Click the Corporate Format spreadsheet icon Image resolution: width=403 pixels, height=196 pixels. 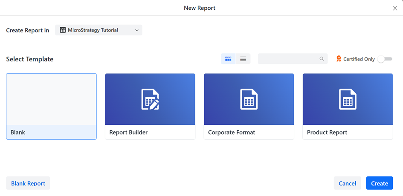[249, 99]
